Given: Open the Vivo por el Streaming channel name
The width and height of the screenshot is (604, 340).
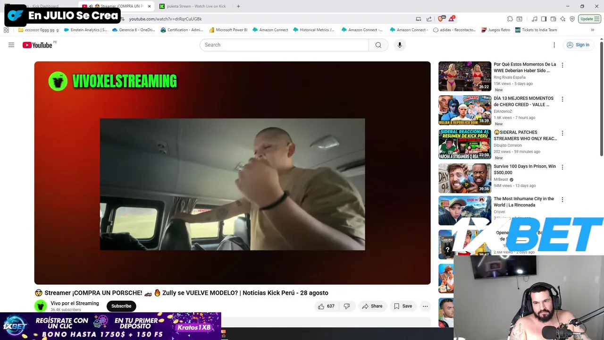Looking at the screenshot, I should coord(75,303).
